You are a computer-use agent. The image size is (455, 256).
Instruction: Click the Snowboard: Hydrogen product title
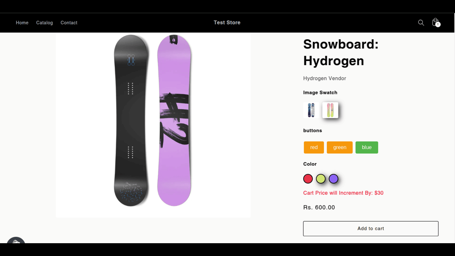[x=341, y=52]
